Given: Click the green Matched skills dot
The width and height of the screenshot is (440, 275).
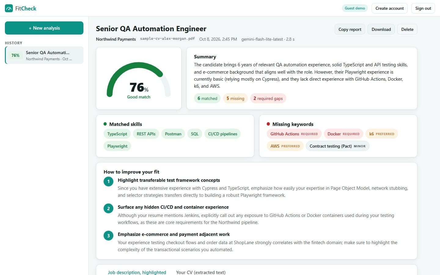Looking at the screenshot, I should 105,124.
